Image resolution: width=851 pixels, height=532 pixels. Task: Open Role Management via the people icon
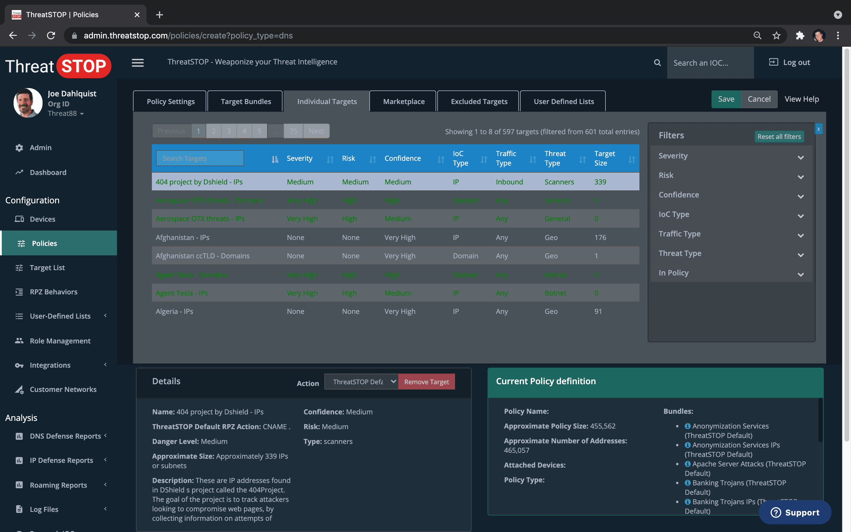[19, 340]
